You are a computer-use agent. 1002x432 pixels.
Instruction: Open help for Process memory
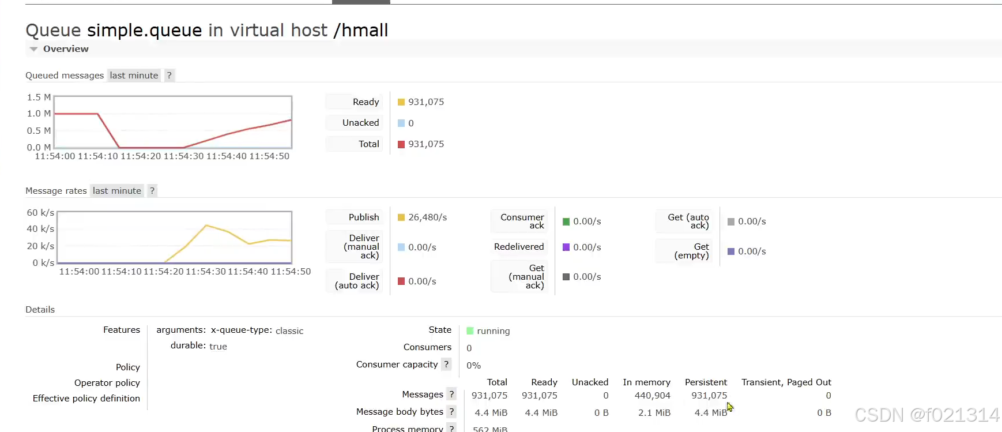click(452, 428)
